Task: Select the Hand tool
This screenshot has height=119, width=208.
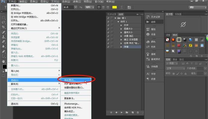Action: [x=3, y=61]
